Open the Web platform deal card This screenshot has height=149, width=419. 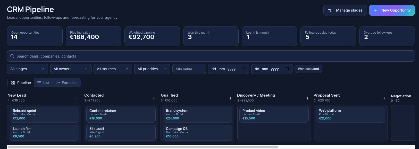pyautogui.click(x=350, y=115)
